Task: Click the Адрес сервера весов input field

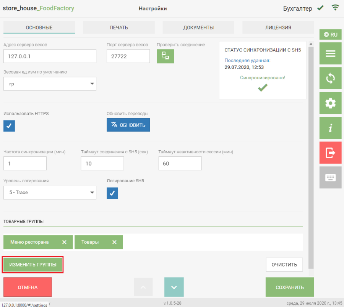Action: point(50,56)
